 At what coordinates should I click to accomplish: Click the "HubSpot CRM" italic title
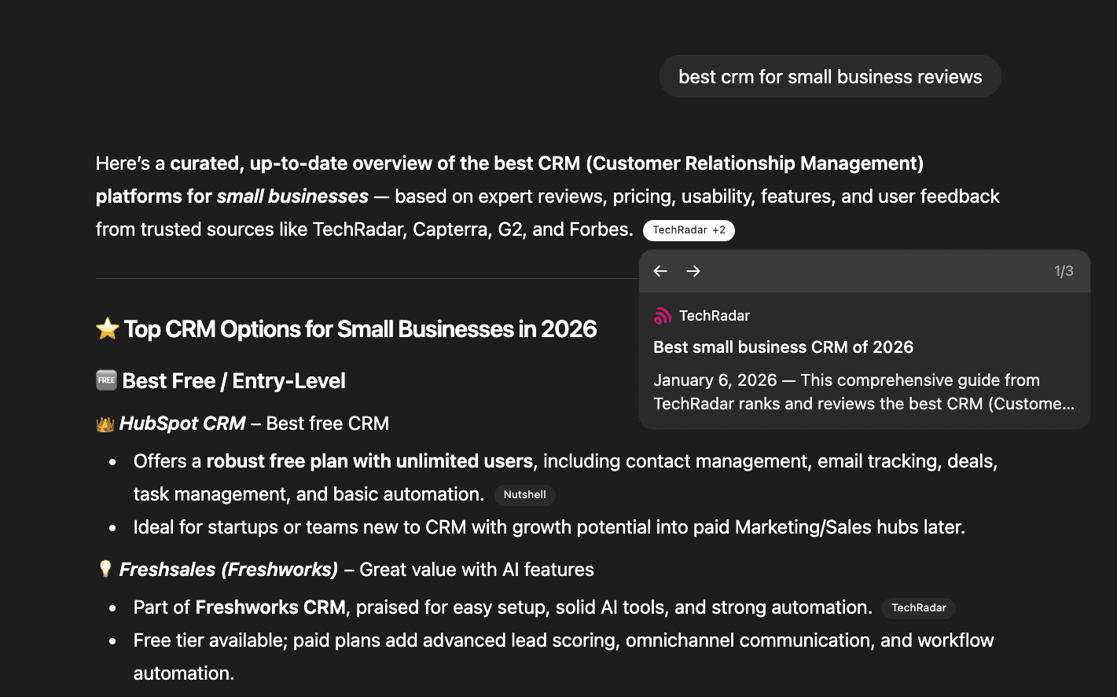(x=182, y=424)
